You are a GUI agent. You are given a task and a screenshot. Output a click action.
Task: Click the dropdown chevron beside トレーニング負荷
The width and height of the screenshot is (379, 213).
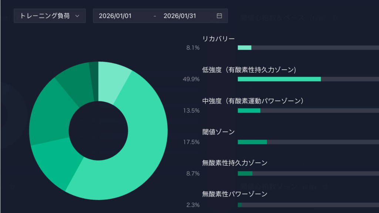(x=77, y=16)
